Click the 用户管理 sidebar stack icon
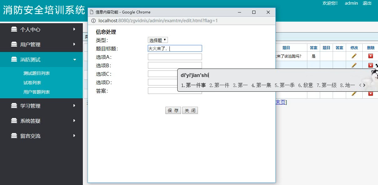The width and height of the screenshot is (378, 185). click(x=14, y=44)
